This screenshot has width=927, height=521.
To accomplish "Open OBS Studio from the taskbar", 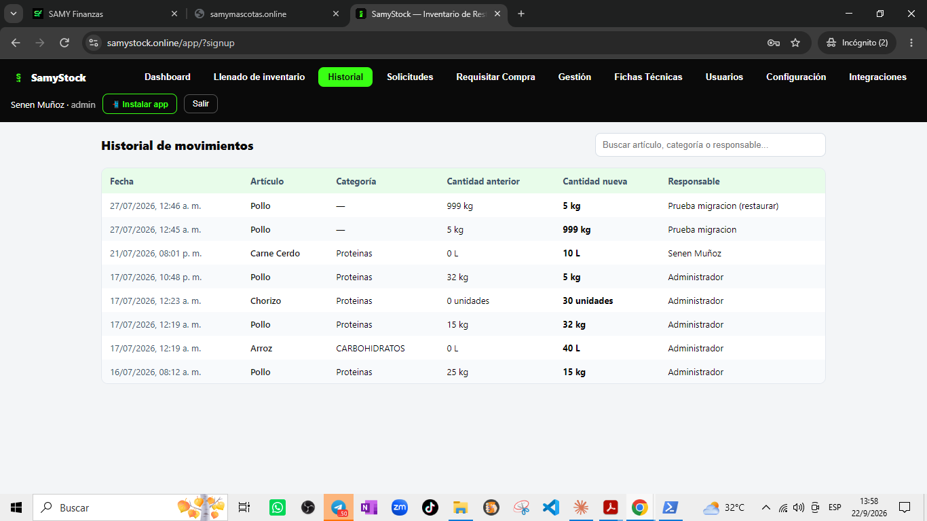I will click(x=308, y=507).
